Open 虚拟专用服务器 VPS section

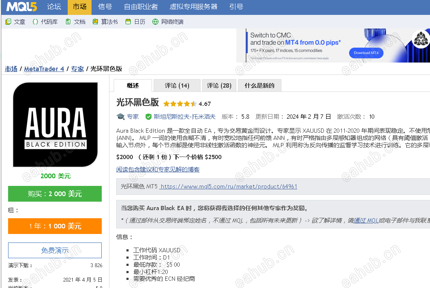click(x=193, y=6)
